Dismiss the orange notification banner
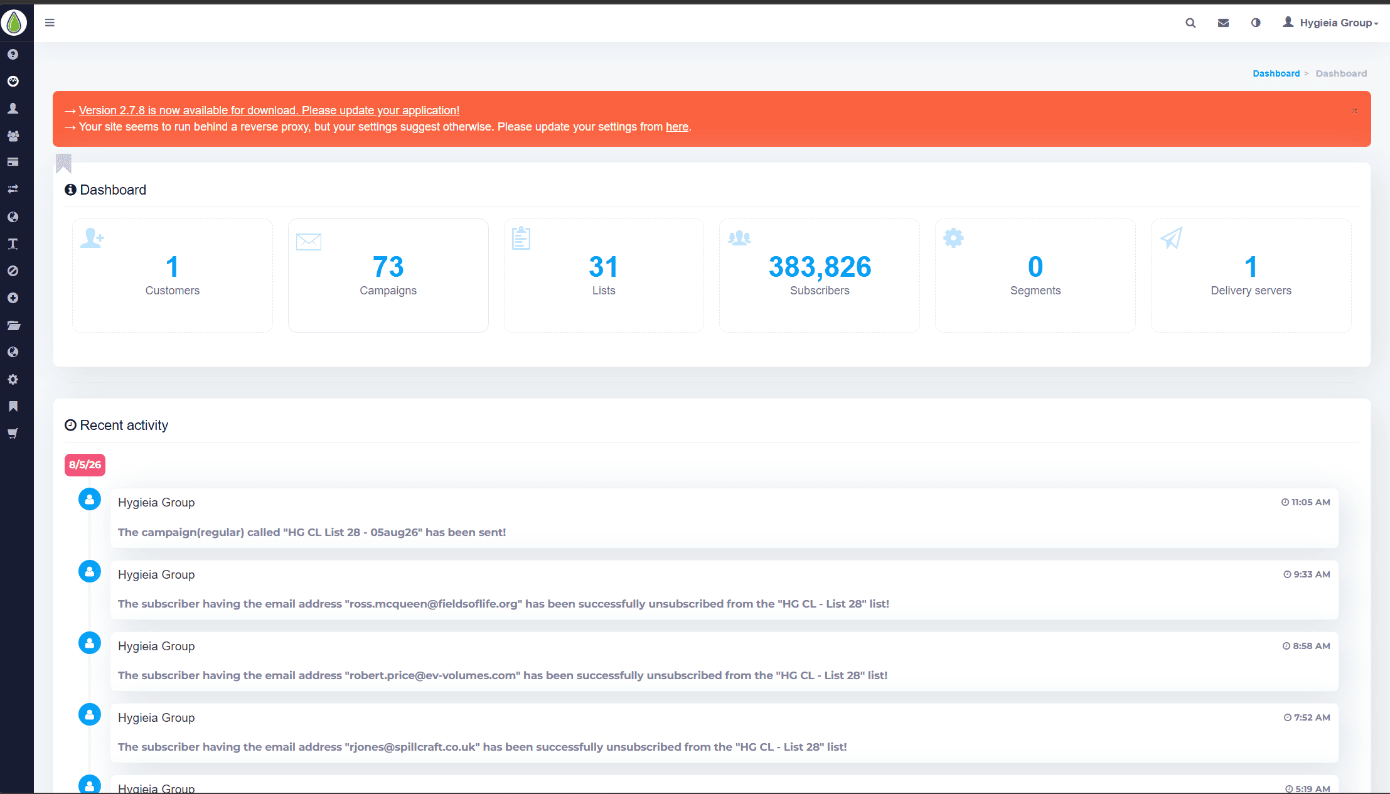The image size is (1390, 794). (x=1354, y=111)
